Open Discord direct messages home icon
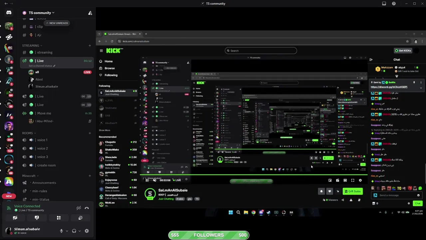The height and width of the screenshot is (240, 426). 9,13
